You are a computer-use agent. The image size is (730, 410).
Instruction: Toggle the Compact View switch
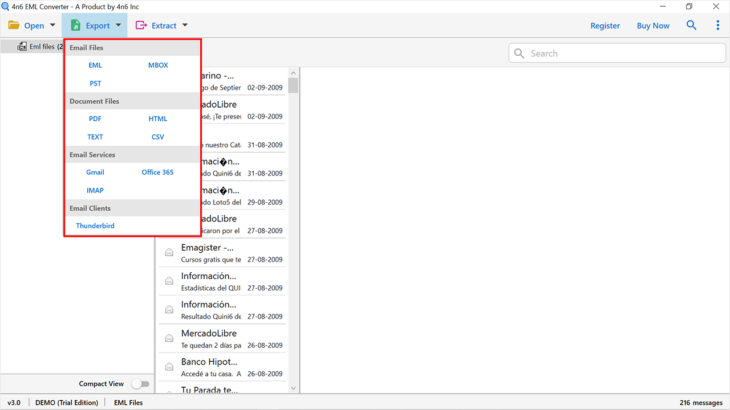click(141, 384)
